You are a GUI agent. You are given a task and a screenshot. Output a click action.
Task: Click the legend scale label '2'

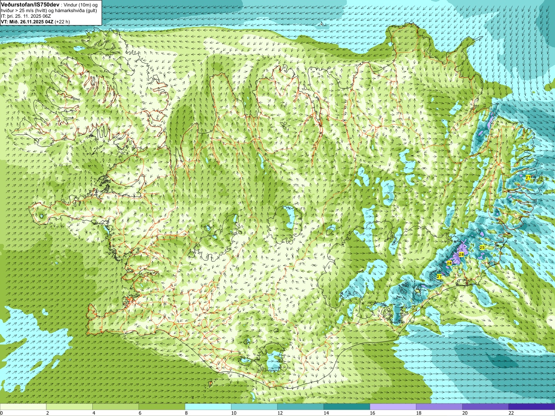pyautogui.click(x=48, y=413)
